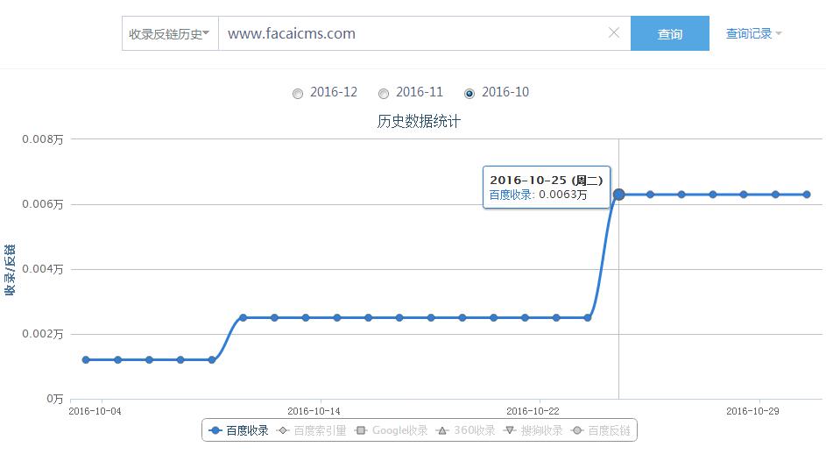The image size is (826, 454).
Task: Click the tooltip's 百度收录: 0.0063万 value
Action: point(538,195)
